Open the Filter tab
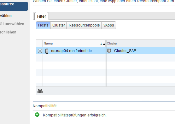 pos(42,16)
